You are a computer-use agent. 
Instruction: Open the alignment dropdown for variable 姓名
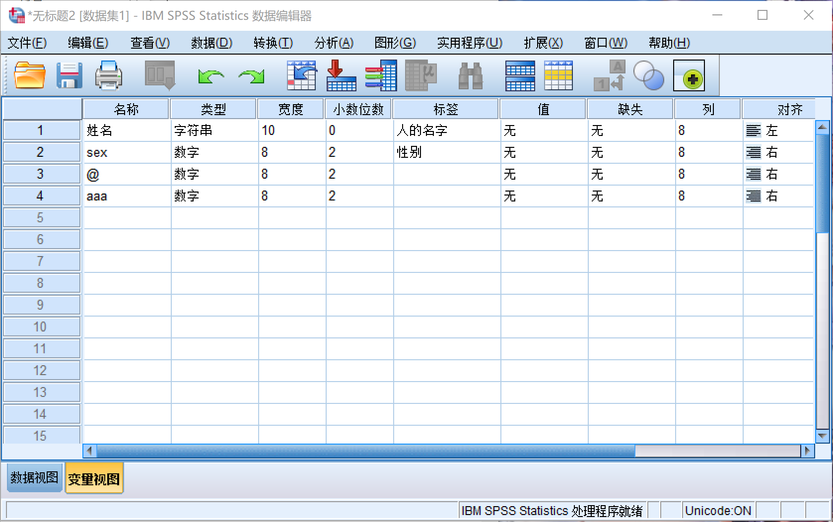tap(777, 130)
